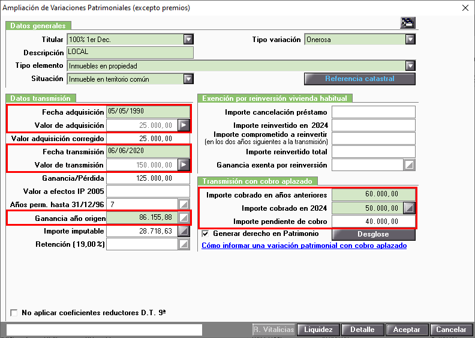This screenshot has width=475, height=338.
Task: Toggle Generar derecho en Patrimonio checkbox
Action: coord(205,234)
